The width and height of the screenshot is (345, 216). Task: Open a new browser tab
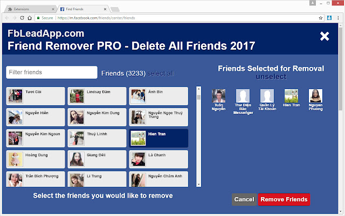pyautogui.click(x=115, y=9)
